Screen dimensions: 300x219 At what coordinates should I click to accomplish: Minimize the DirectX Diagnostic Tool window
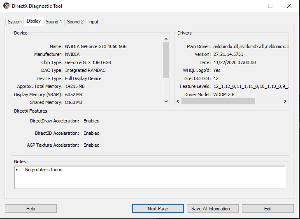(252, 6)
